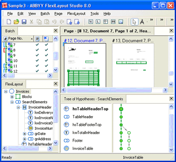
Task: Click hollow node beside InvoiceTable row
Action: tap(129, 149)
